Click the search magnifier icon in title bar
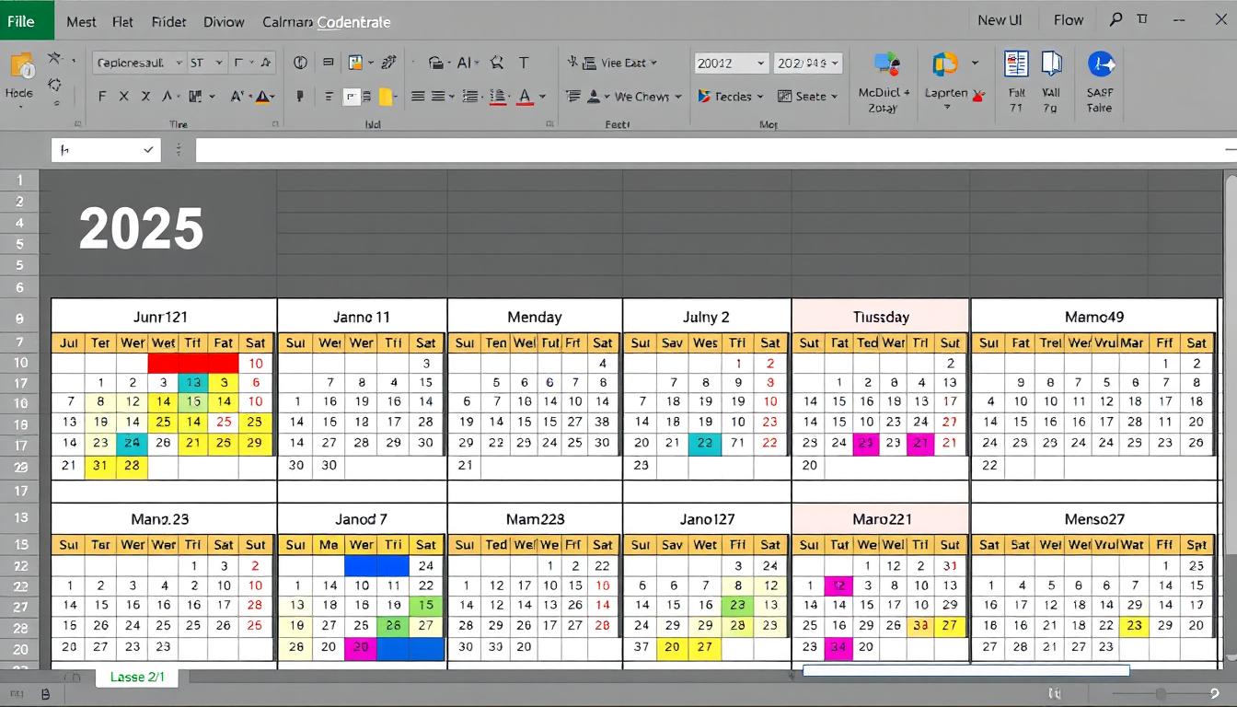The image size is (1237, 707). (x=1116, y=19)
